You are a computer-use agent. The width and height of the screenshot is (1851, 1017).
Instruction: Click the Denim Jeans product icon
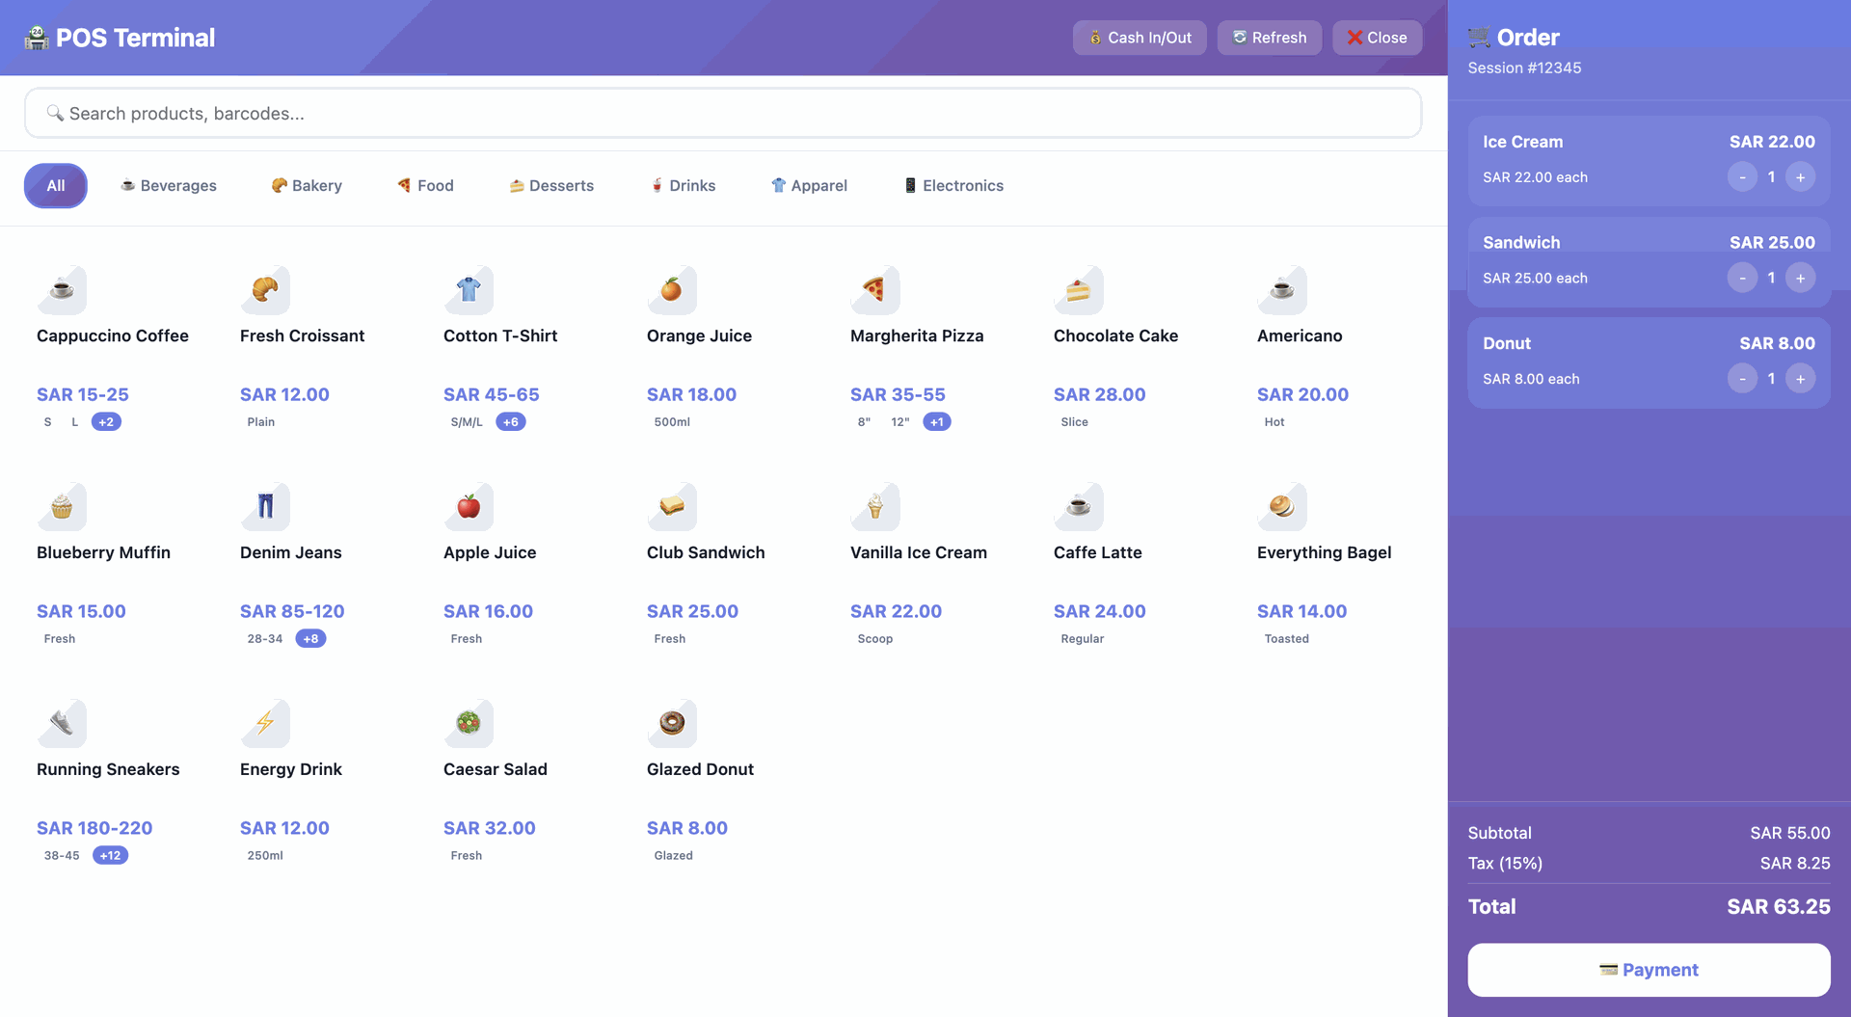pos(265,506)
